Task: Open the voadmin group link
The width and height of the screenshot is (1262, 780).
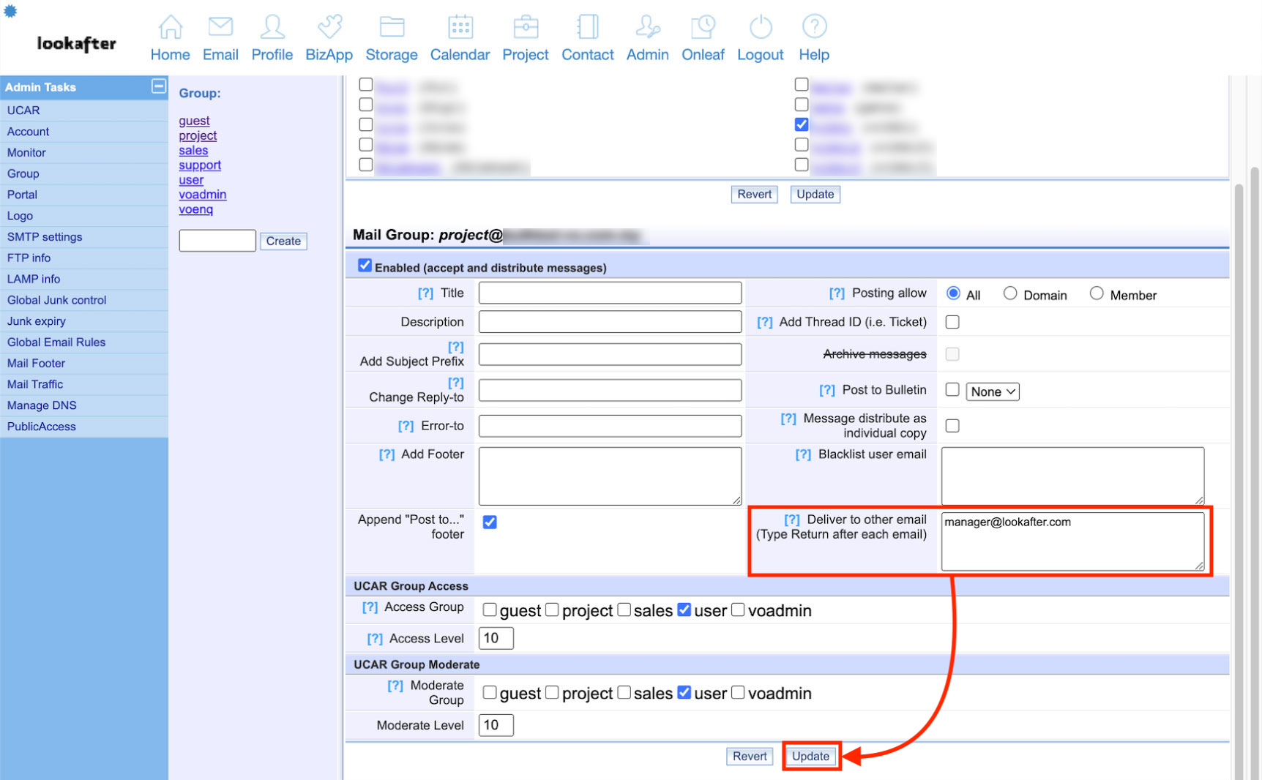Action: (x=203, y=195)
